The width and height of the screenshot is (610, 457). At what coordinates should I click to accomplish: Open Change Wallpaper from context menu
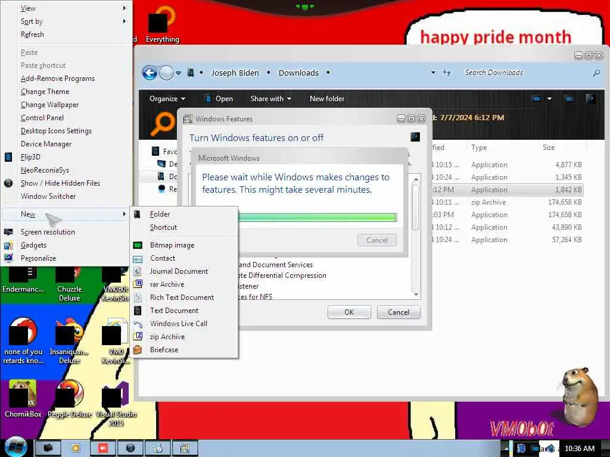[x=50, y=105]
